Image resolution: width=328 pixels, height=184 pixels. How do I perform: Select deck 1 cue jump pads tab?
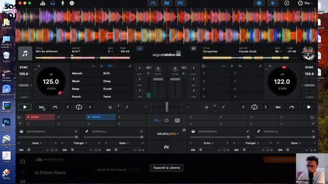[x=93, y=66]
